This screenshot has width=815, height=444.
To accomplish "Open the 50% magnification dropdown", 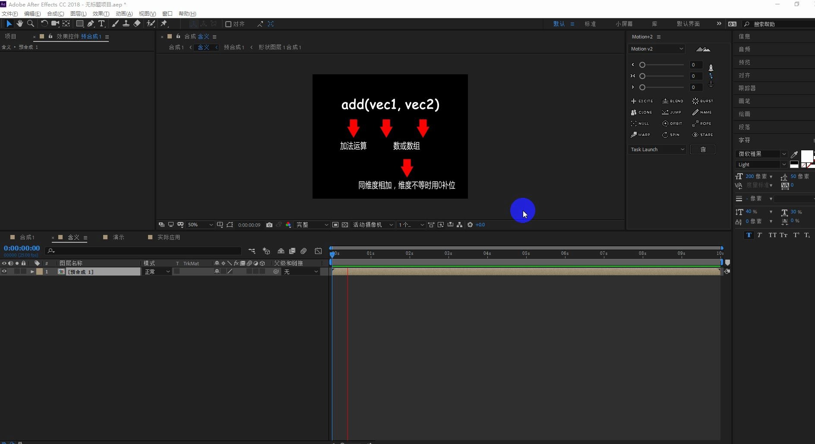I will click(x=200, y=225).
